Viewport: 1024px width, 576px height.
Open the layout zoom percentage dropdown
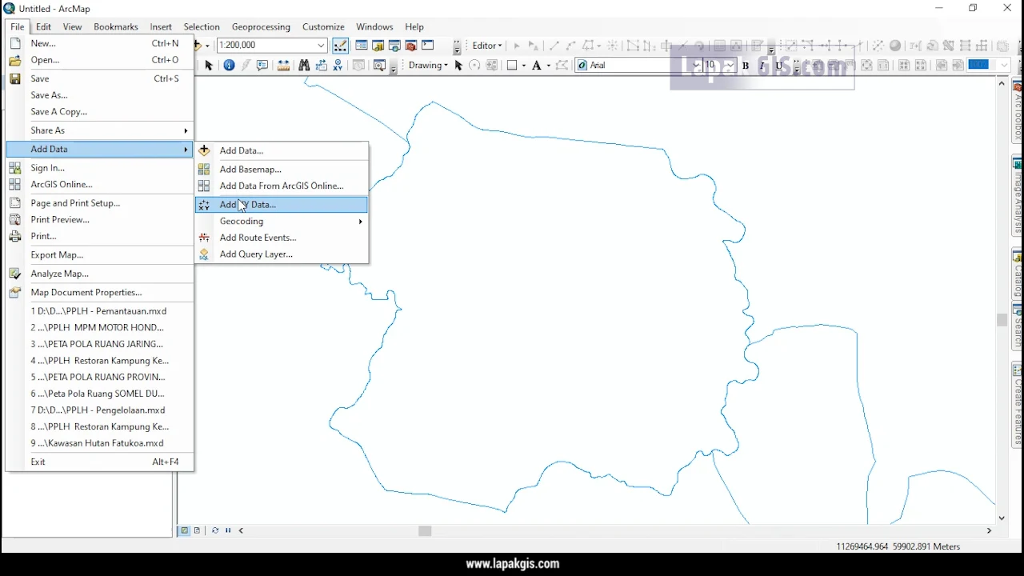[1003, 66]
